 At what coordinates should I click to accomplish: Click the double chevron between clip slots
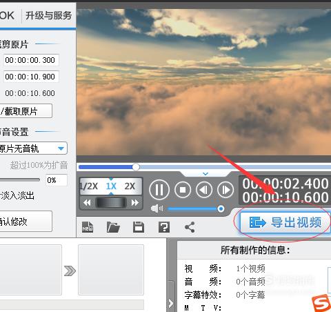tap(70, 271)
